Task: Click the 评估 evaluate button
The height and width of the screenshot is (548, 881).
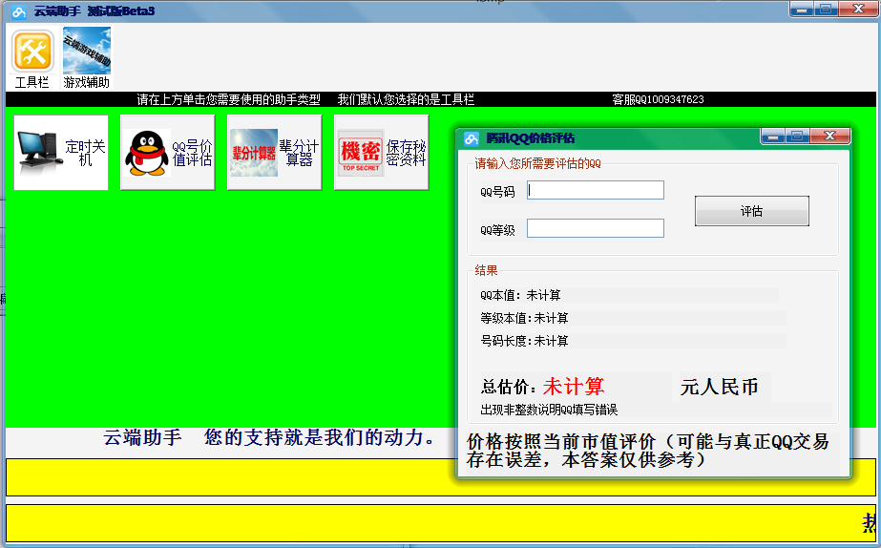Action: 752,211
